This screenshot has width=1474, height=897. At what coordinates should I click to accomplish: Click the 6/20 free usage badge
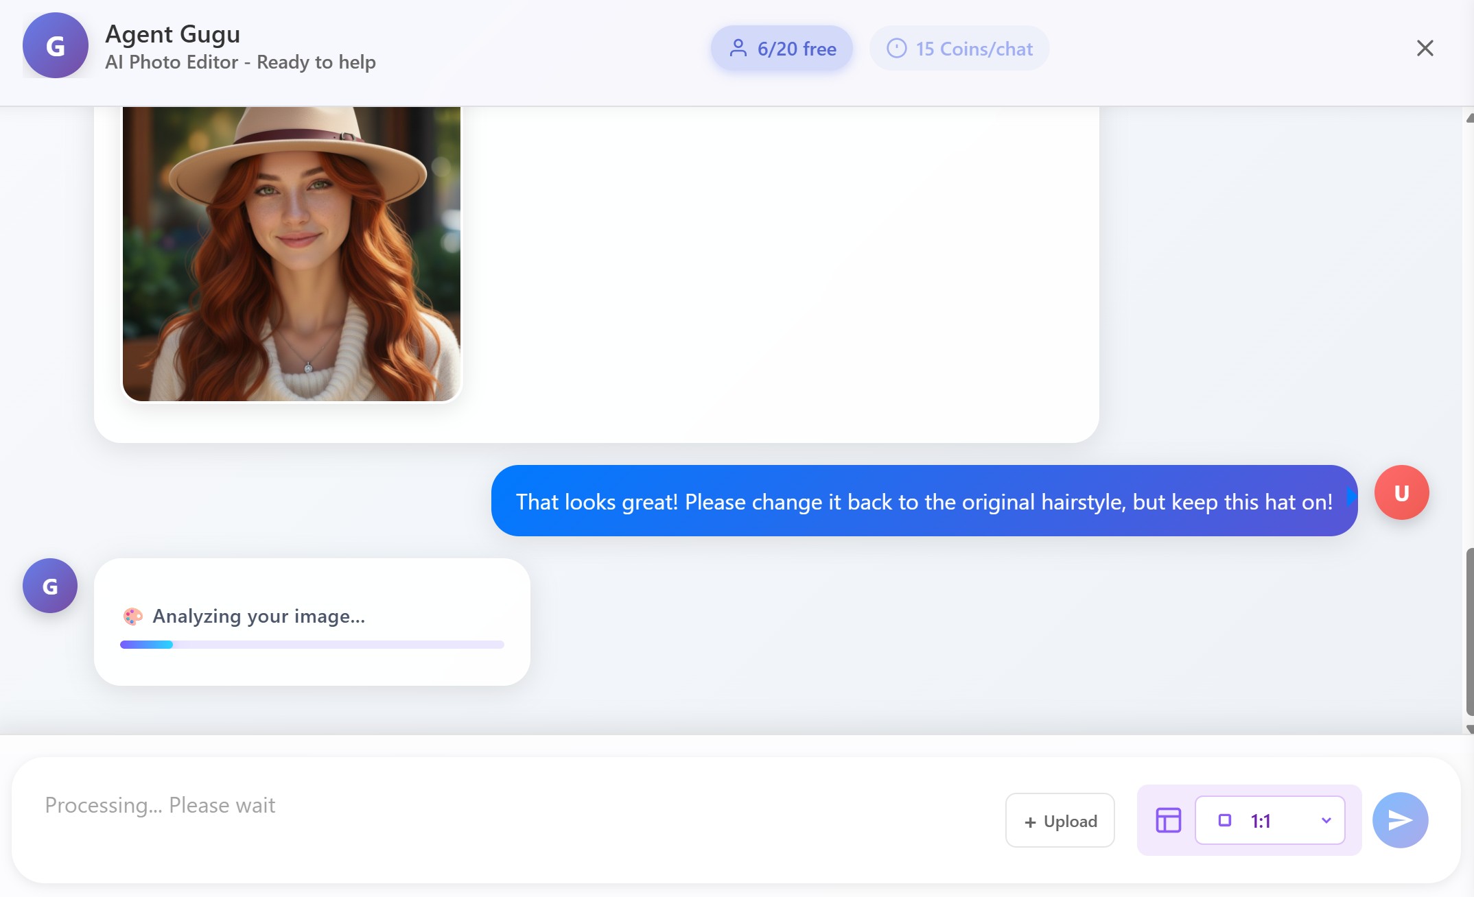(x=782, y=49)
